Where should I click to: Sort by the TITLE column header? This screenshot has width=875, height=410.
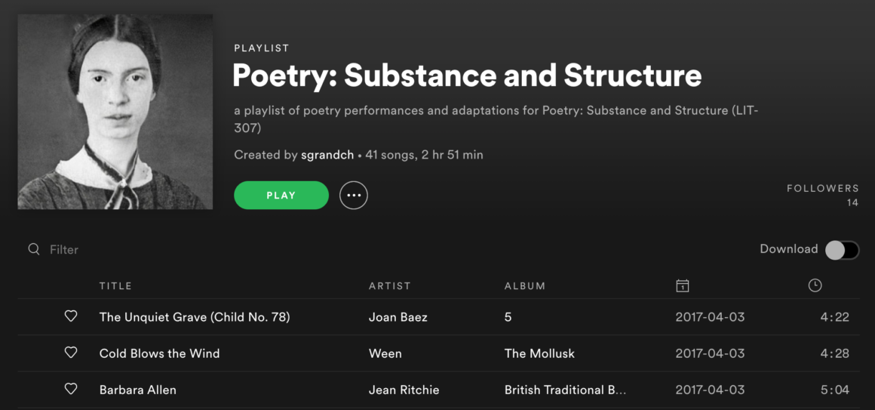[115, 286]
